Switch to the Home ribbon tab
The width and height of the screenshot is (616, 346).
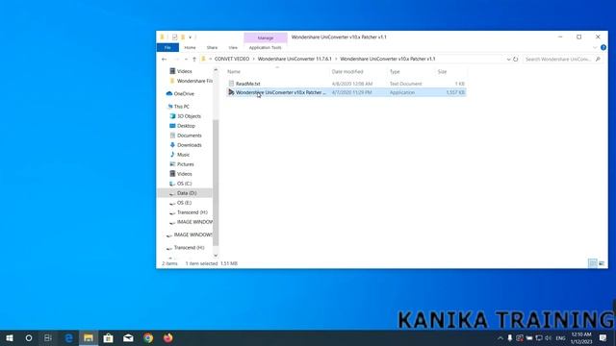pyautogui.click(x=191, y=47)
